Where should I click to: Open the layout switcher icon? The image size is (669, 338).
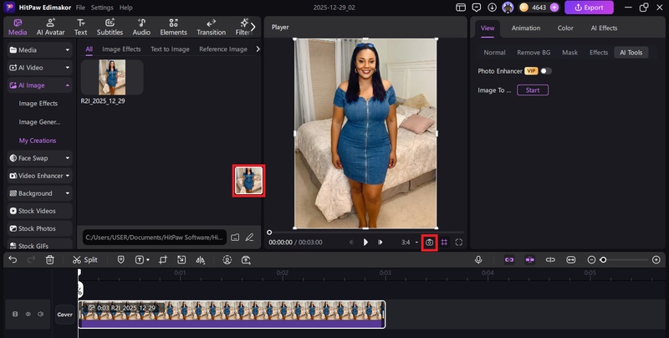pos(461,8)
